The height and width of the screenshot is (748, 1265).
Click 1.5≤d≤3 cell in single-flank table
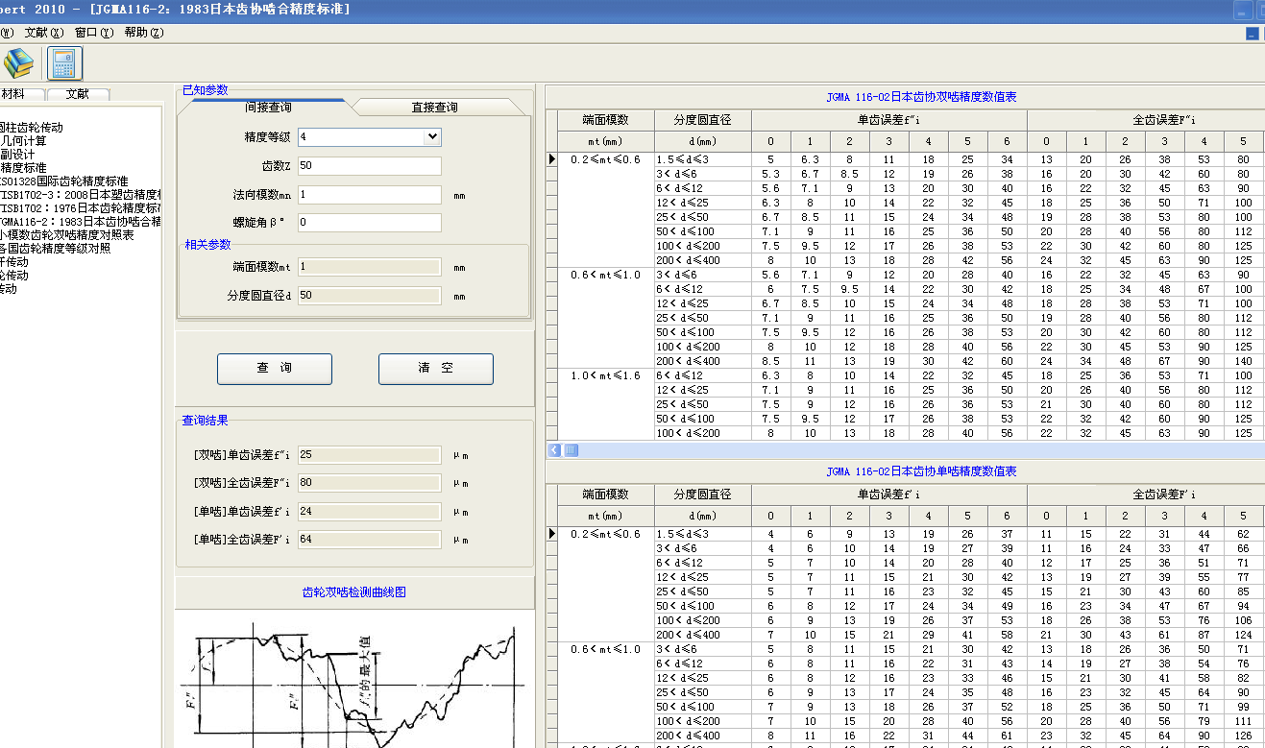click(x=703, y=534)
